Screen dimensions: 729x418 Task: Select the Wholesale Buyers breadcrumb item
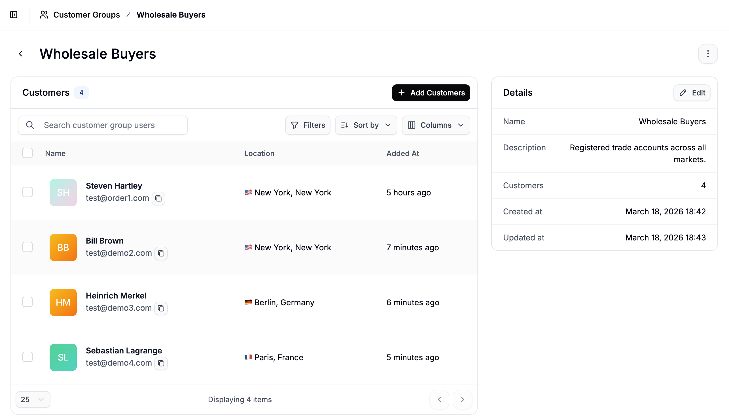click(171, 15)
